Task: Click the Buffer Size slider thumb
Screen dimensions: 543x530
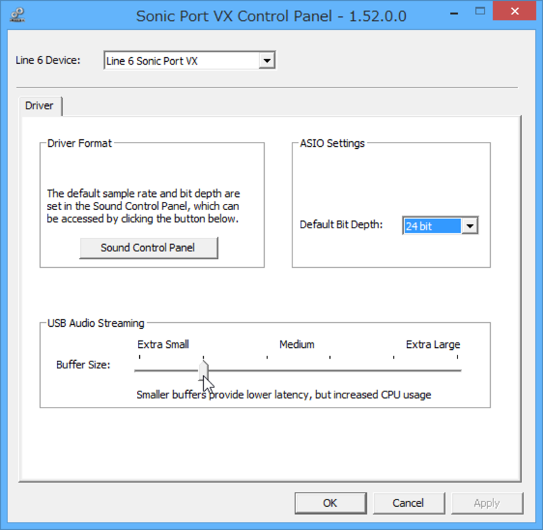Action: coord(204,370)
